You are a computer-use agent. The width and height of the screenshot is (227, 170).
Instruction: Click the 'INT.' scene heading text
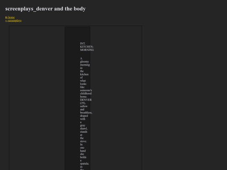tap(83, 44)
